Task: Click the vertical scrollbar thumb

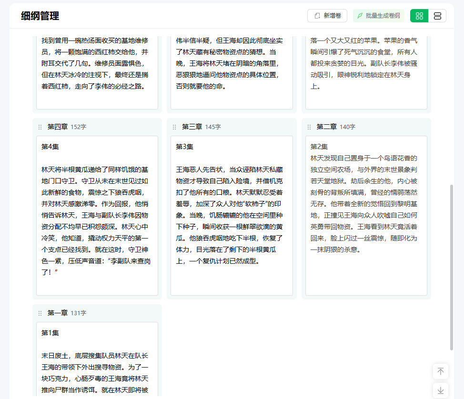Action: pyautogui.click(x=451, y=268)
